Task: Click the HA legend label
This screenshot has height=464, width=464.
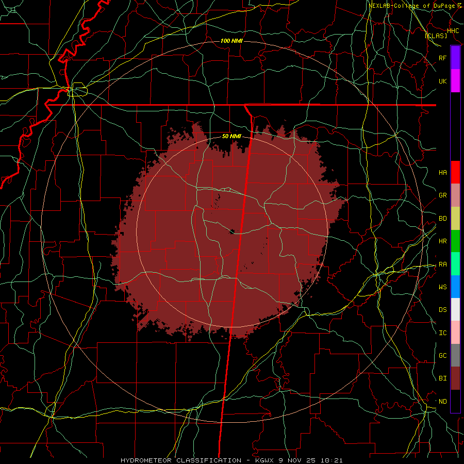Action: (x=443, y=172)
